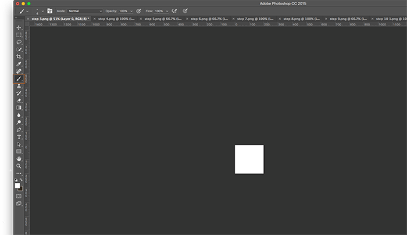This screenshot has height=235, width=407.
Task: Switch to the step 9.png tab
Action: click(348, 19)
